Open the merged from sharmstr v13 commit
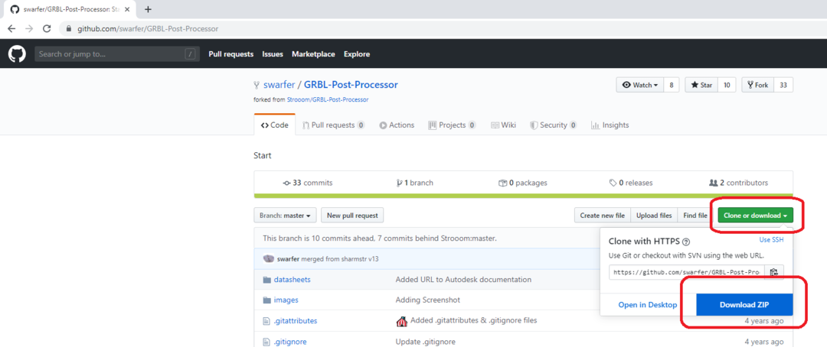 (340, 259)
